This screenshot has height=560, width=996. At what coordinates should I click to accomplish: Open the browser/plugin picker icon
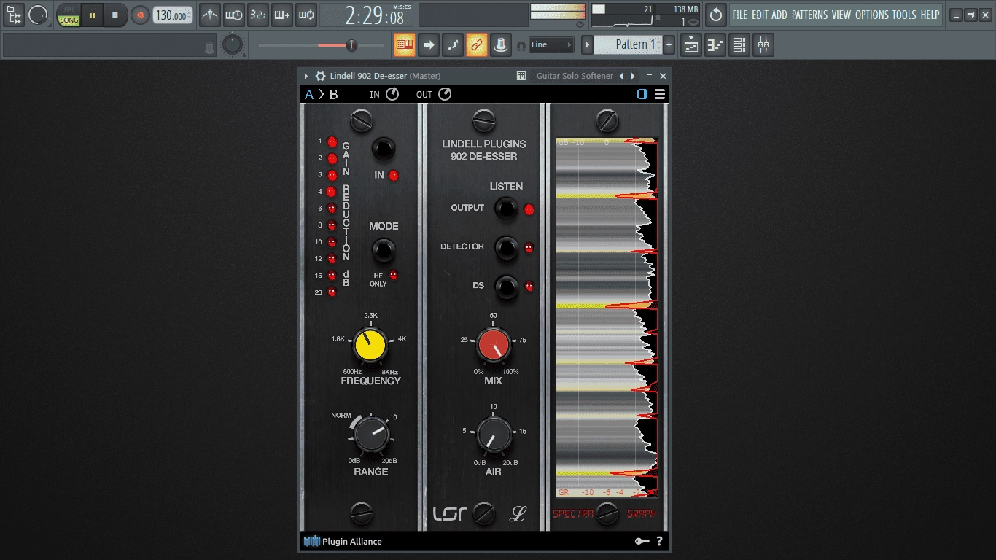(14, 15)
